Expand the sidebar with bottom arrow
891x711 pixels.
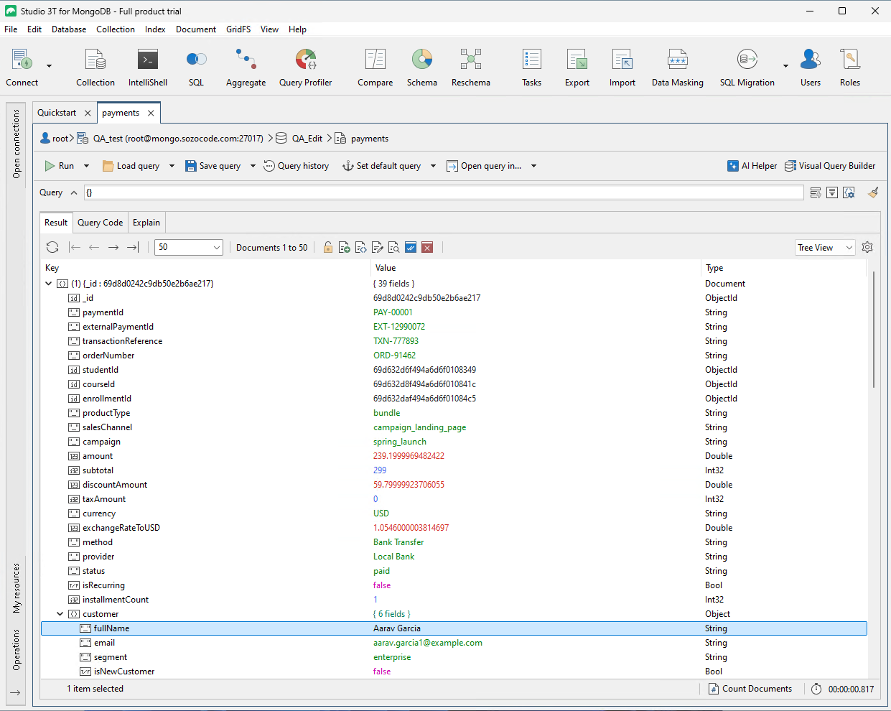[15, 692]
